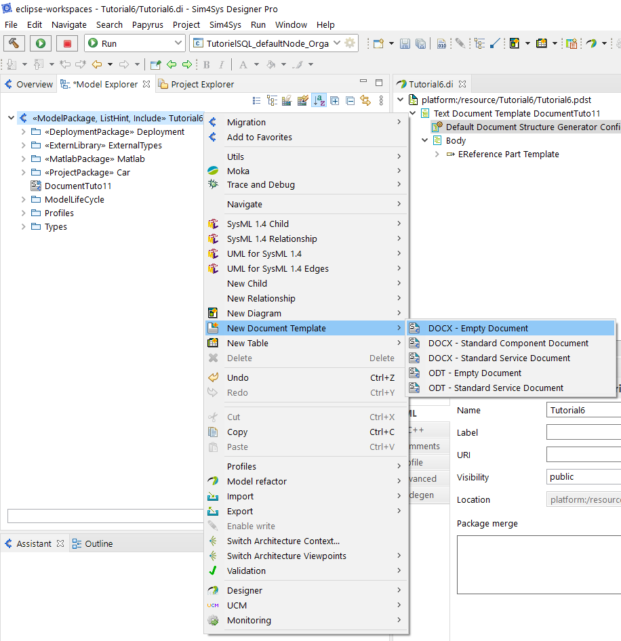This screenshot has height=641, width=621.
Task: Switch to the Outline tab
Action: (x=92, y=543)
